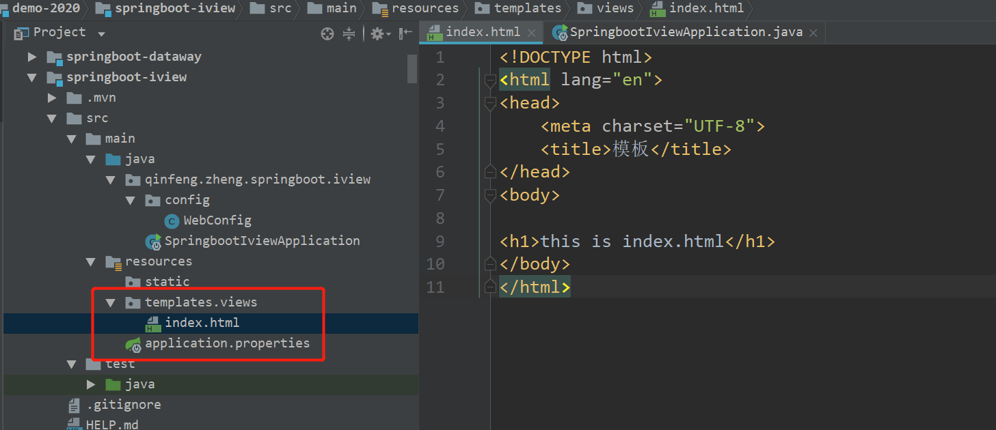
Task: Select SpringbootIviewApplication in project tree
Action: pyautogui.click(x=262, y=241)
